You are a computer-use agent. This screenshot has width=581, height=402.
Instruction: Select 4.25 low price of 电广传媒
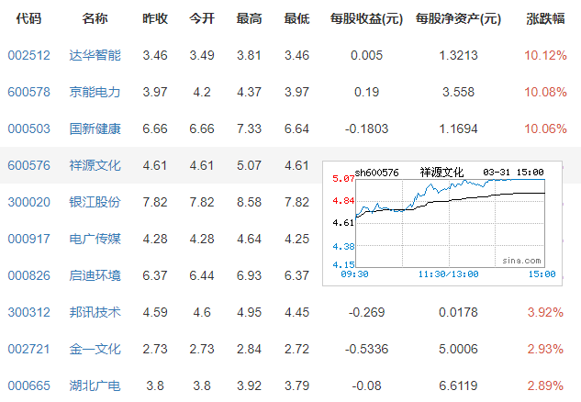296,239
